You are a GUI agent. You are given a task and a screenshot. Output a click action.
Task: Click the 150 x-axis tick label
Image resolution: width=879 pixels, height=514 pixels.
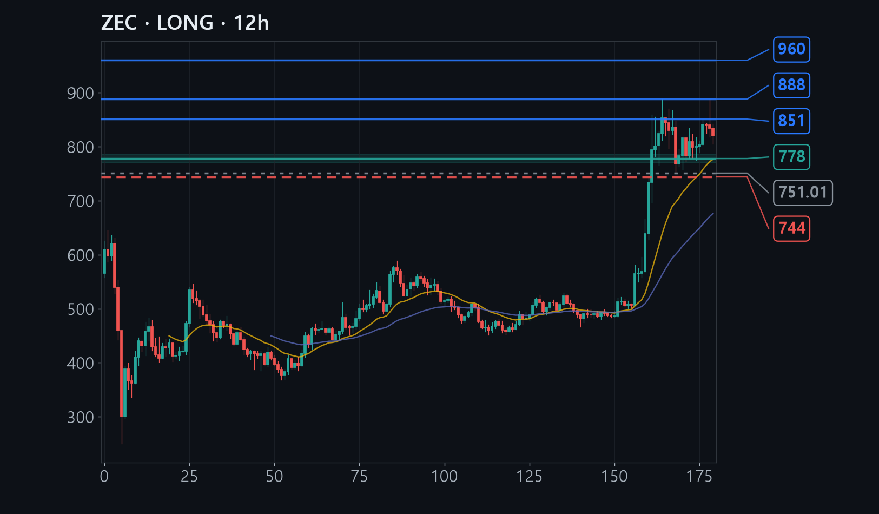pyautogui.click(x=614, y=477)
